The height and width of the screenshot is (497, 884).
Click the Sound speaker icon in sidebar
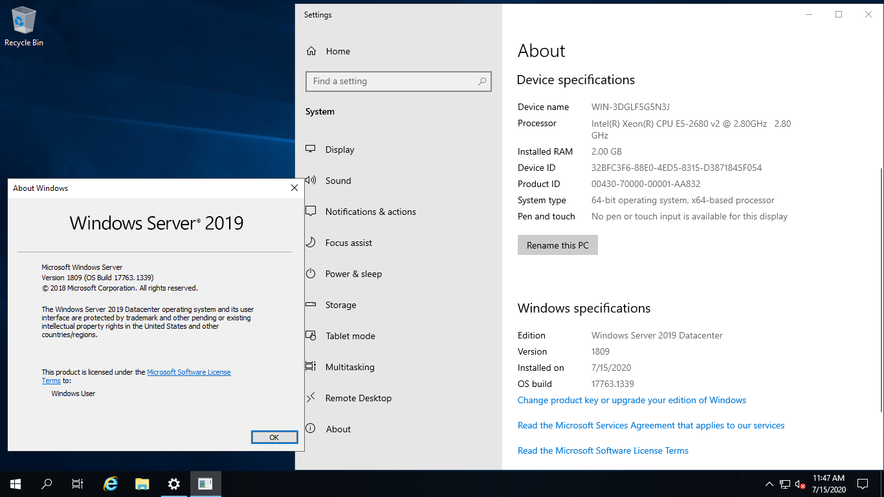coord(311,181)
